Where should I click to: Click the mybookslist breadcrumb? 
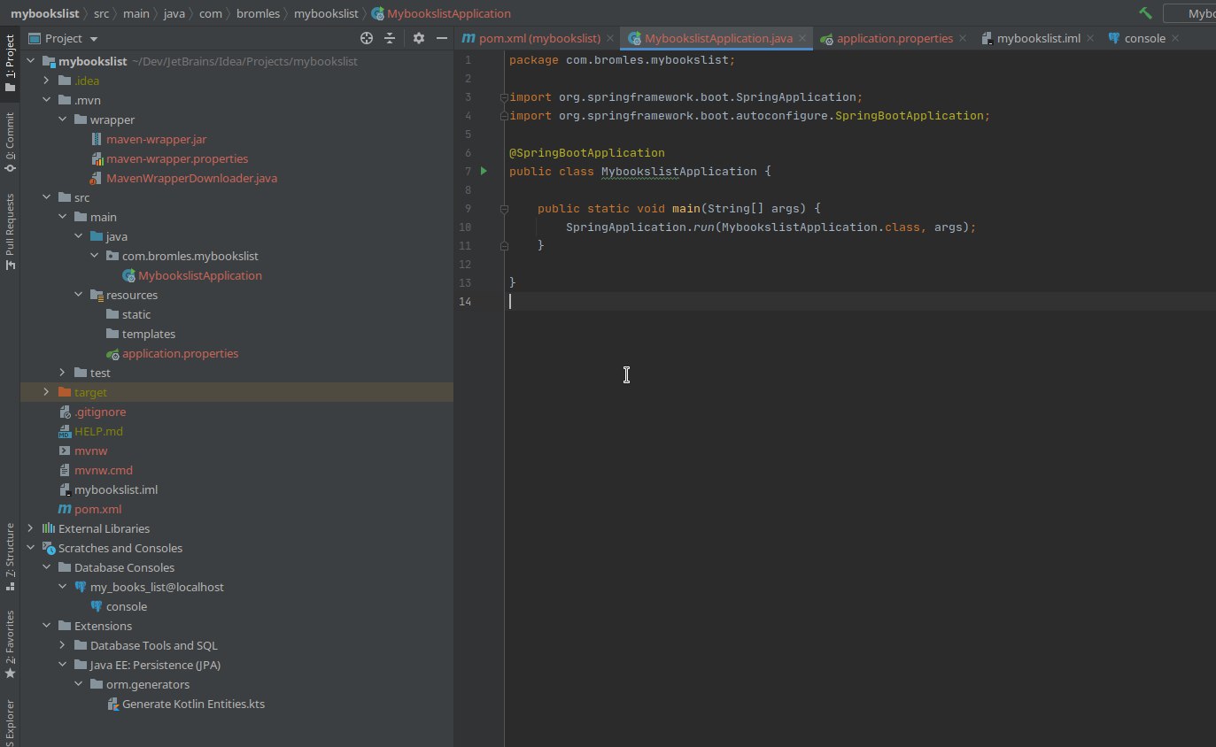[x=44, y=13]
